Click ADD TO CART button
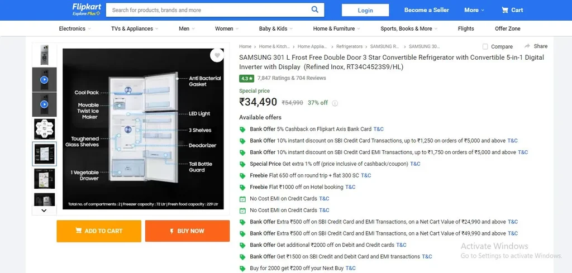Image resolution: width=572 pixels, height=273 pixels. (99, 231)
